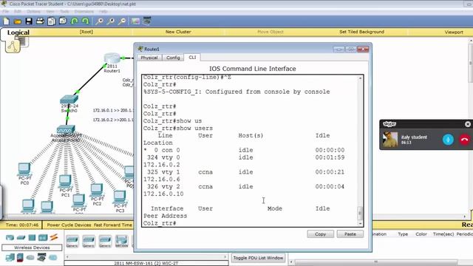Click the Copy icon in the main toolbar
473x266 pixels.
click(x=51, y=21)
